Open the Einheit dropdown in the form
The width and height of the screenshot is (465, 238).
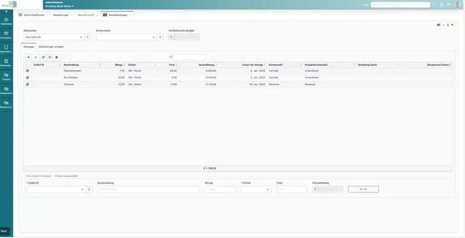click(x=256, y=189)
